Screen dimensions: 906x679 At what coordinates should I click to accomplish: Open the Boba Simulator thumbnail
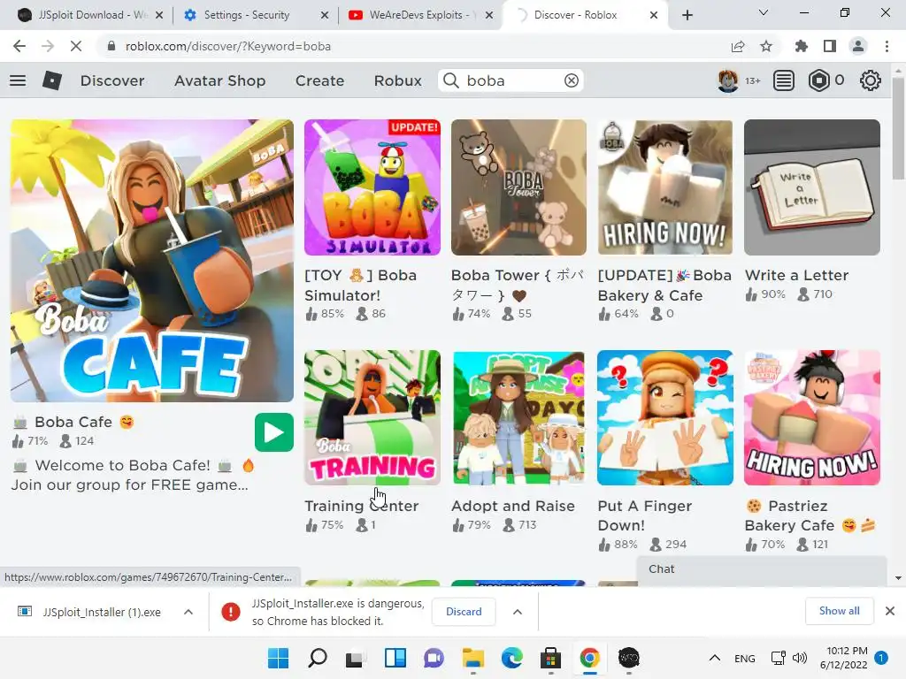[372, 187]
